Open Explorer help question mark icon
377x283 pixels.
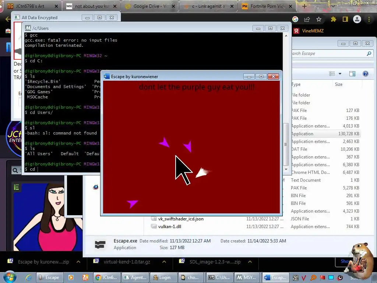[366, 74]
